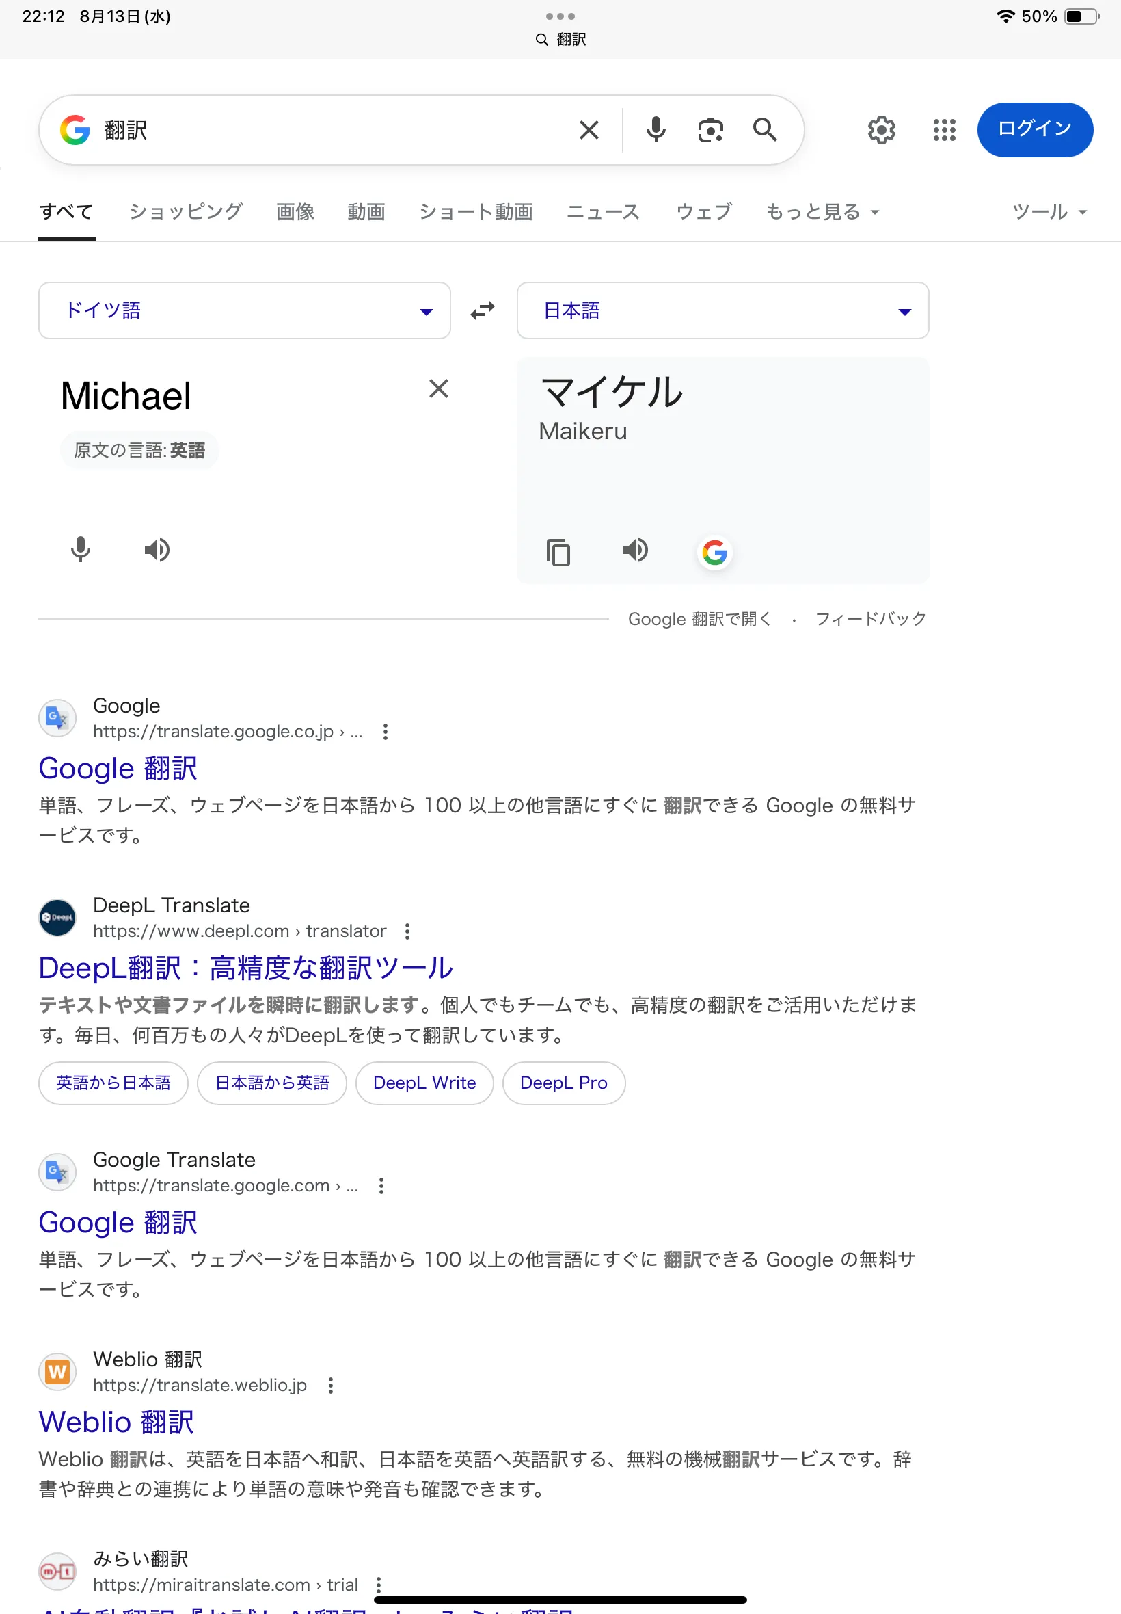Click the フィードバック link
This screenshot has height=1614, width=1121.
(870, 619)
